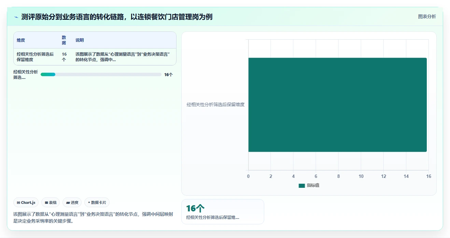The width and height of the screenshot is (450, 238).
Task: Click the large teal chart bar
Action: (x=337, y=105)
